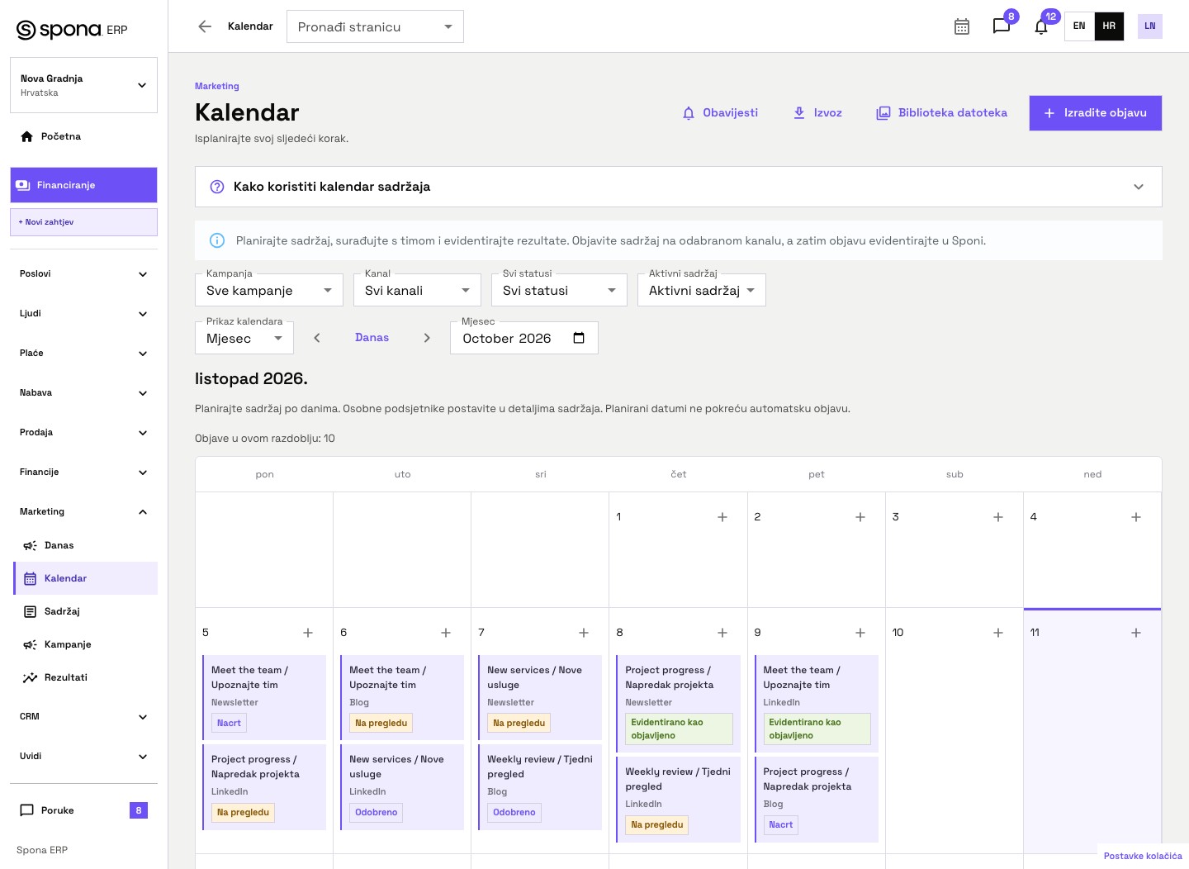Open Poruke in the sidebar

coord(83,810)
